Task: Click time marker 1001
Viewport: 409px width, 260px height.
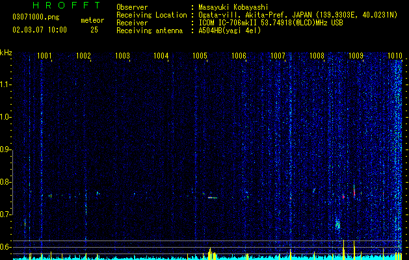Action: [x=44, y=55]
